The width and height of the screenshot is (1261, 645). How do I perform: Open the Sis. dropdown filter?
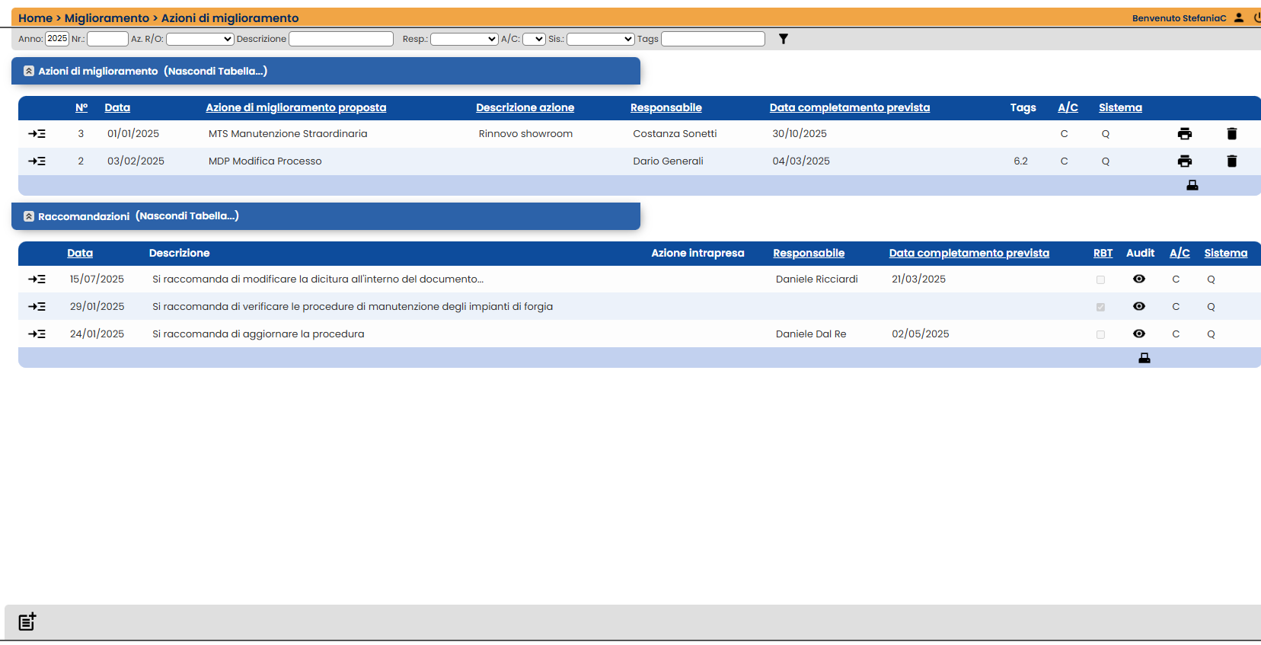[x=601, y=39]
